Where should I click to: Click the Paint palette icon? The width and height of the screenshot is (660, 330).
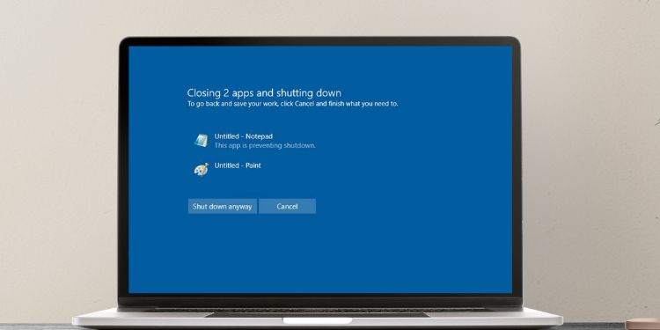(202, 169)
